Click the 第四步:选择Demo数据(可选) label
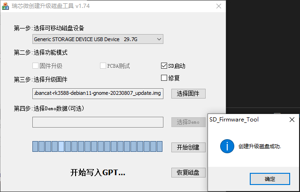Image resolution: width=300 pixels, height=192 pixels. tap(49, 108)
